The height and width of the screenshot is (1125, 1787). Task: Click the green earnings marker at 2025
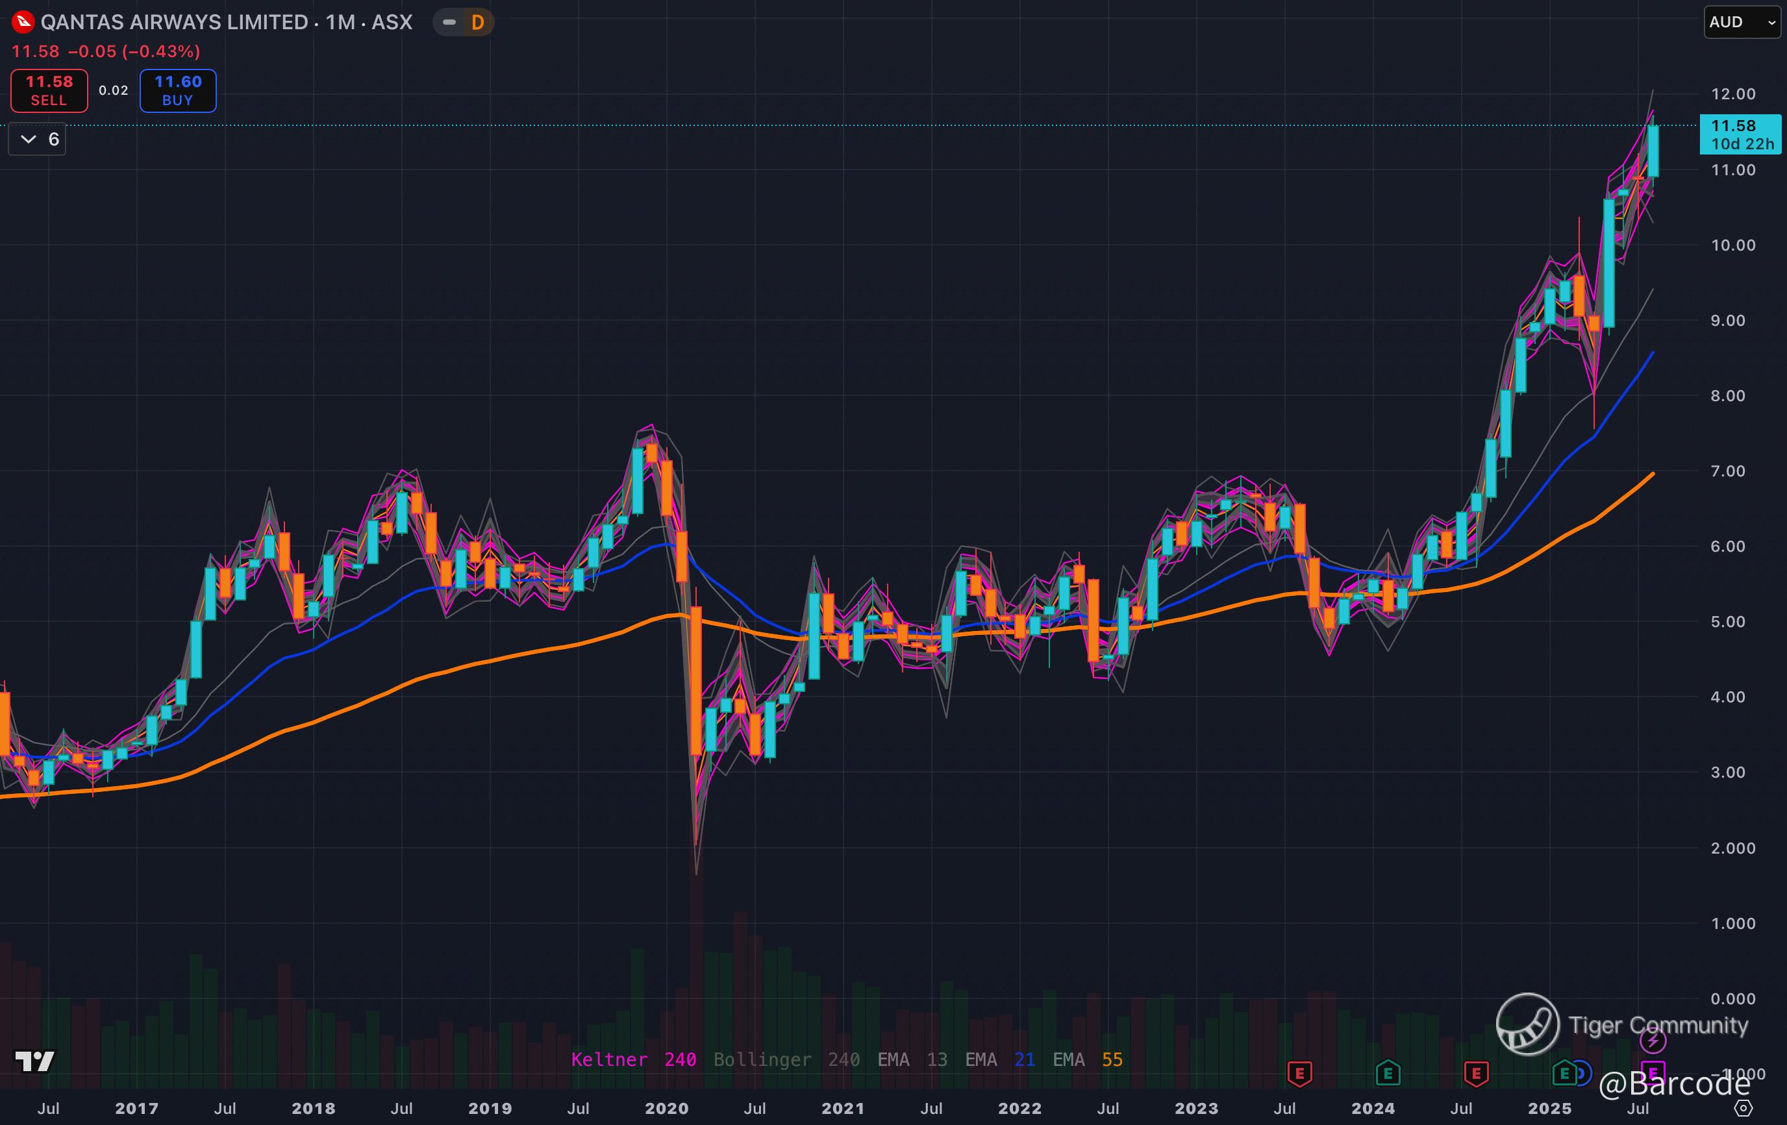click(1564, 1072)
